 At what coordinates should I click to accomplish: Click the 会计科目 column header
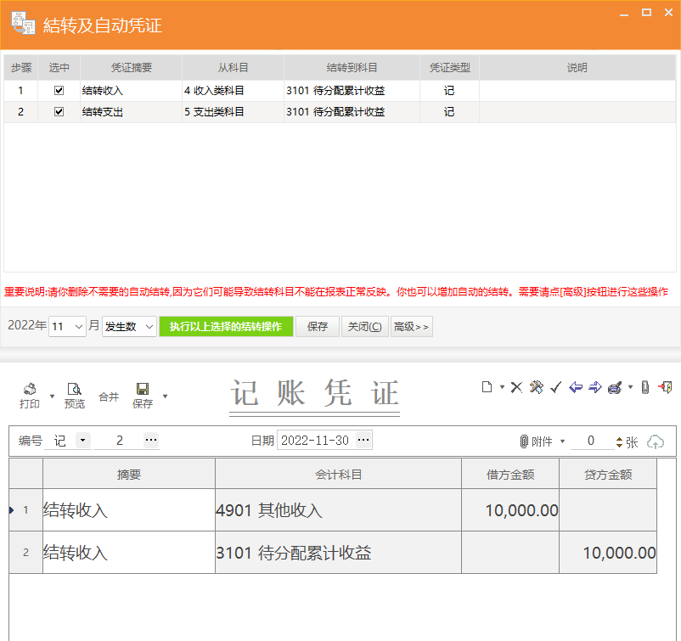coord(338,475)
